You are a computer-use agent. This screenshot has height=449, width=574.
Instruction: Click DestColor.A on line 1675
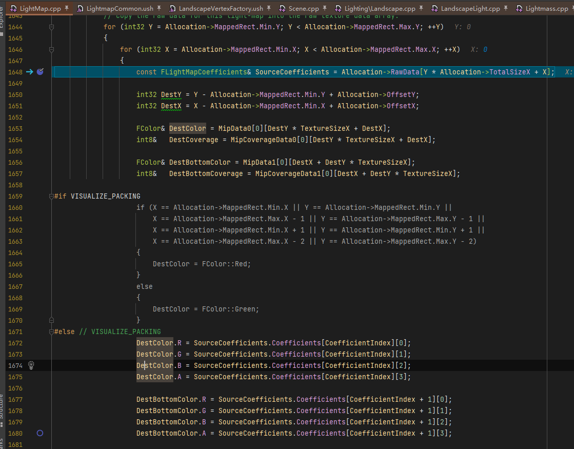pyautogui.click(x=159, y=377)
